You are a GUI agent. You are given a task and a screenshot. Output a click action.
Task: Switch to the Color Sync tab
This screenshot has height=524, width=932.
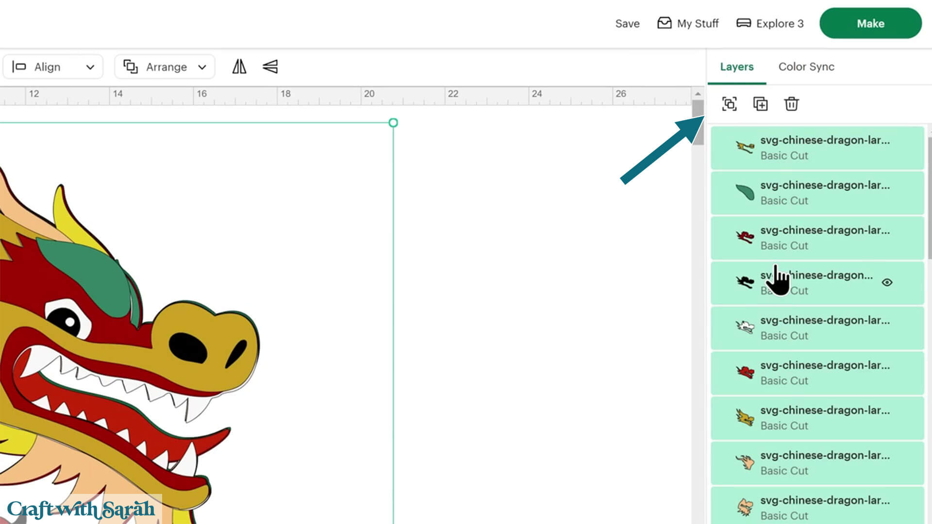tap(806, 66)
